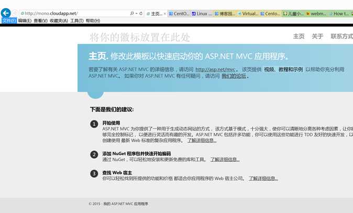Image resolution: width=353 pixels, height=213 pixels.
Task: Open the 我们的论坛 link
Action: (x=234, y=76)
